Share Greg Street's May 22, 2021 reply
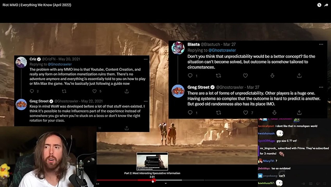Screen dimensions: 331x187 [127, 128]
